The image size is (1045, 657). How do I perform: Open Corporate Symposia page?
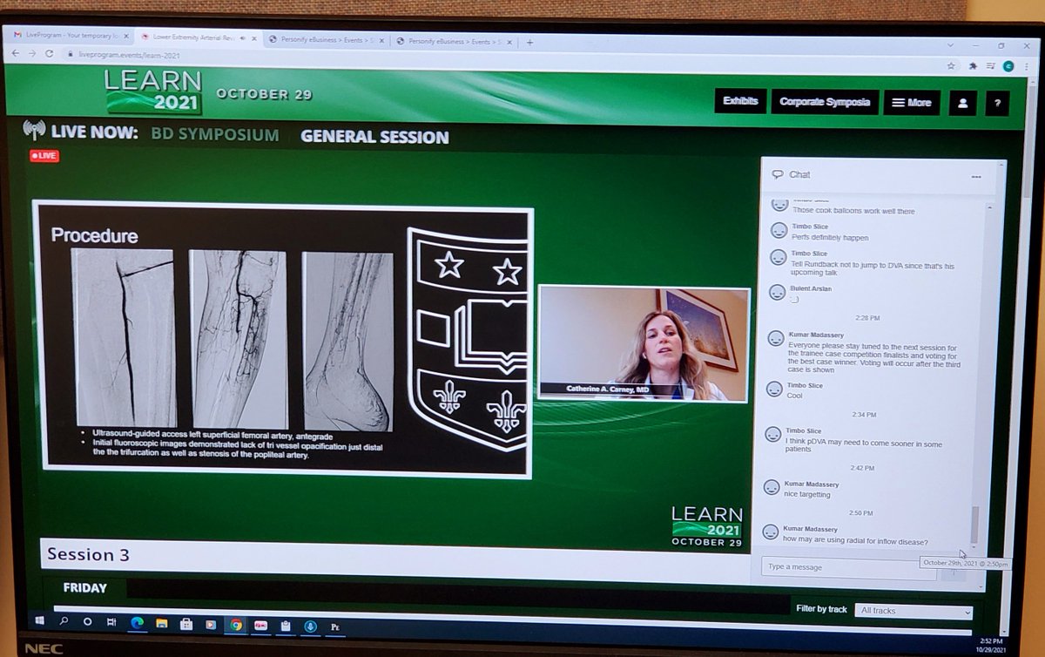825,102
